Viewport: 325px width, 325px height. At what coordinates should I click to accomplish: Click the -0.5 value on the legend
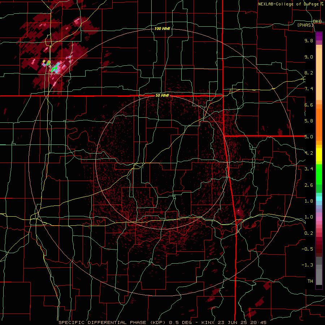pos(307,249)
